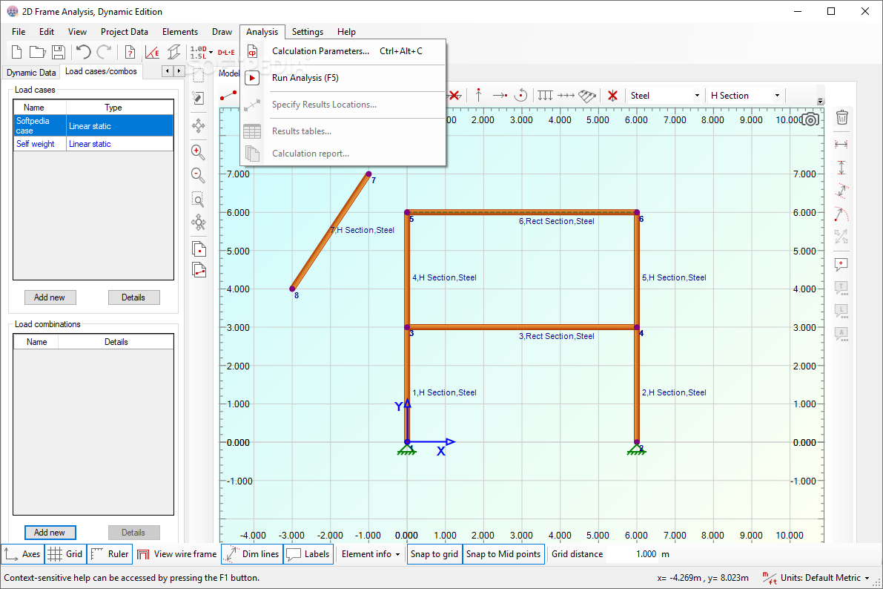Choose Calculation Parameters from Analysis menu
This screenshot has height=589, width=883.
(343, 51)
